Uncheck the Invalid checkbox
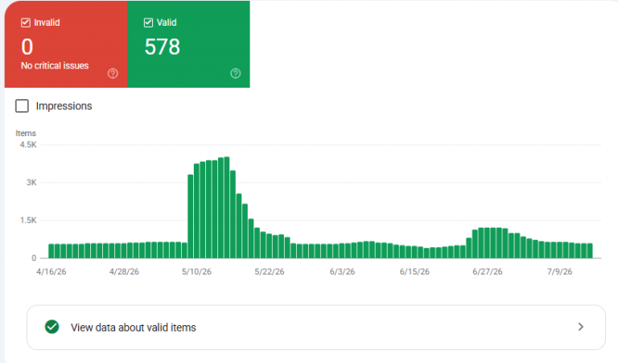The height and width of the screenshot is (363, 618). (26, 23)
